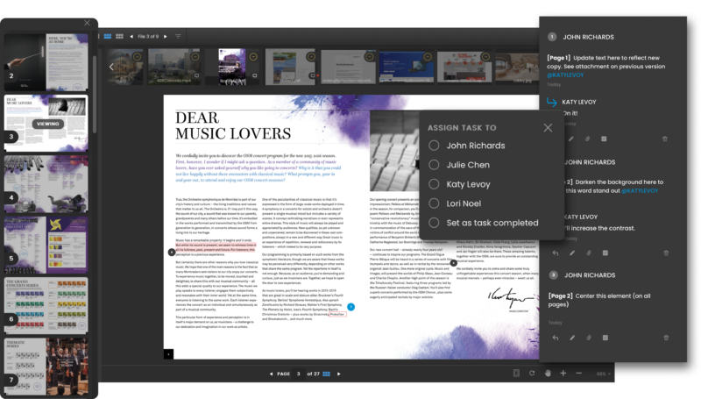Attach a file to the 'Center this element' comment
Viewport: 701px width, 399px height.
click(x=589, y=338)
